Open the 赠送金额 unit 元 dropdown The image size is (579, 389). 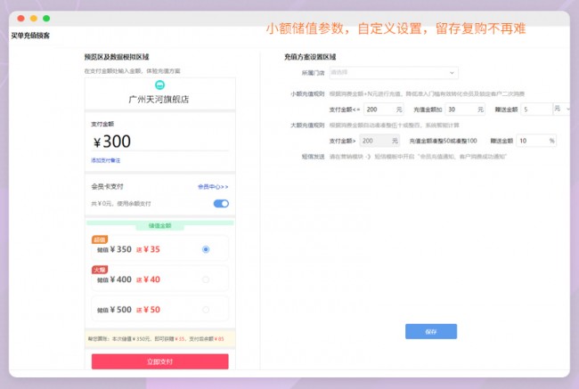(561, 109)
